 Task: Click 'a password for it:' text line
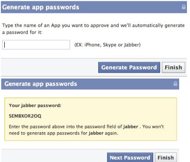[x=23, y=32]
